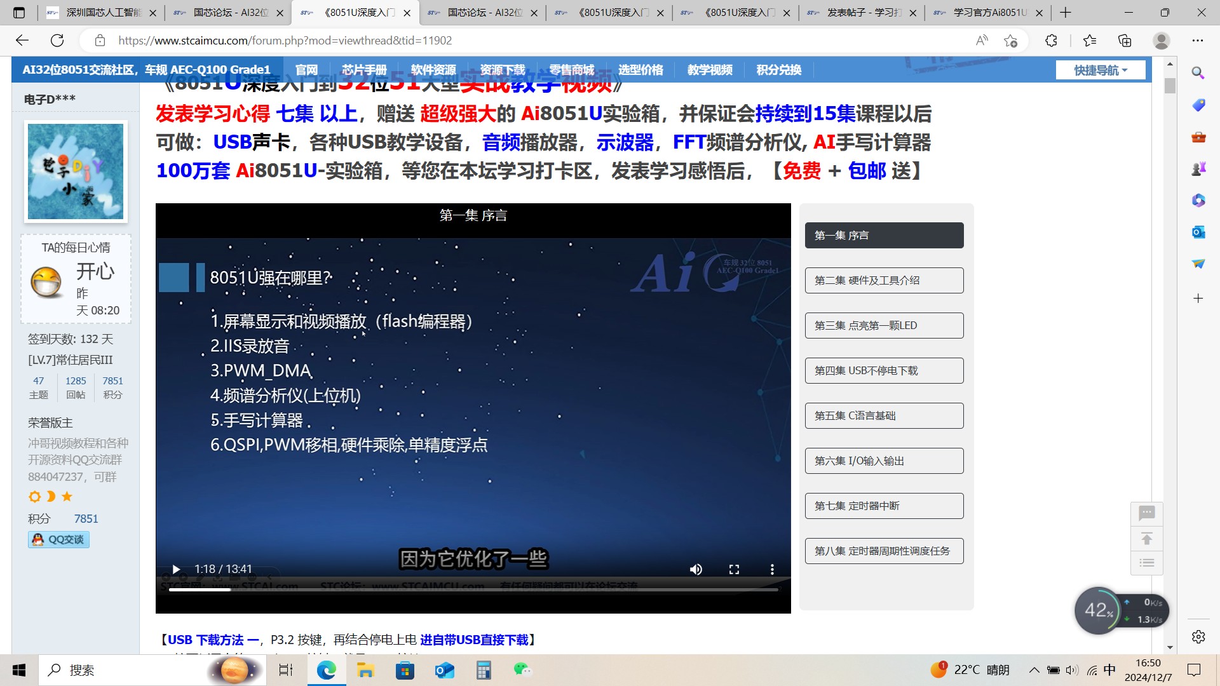Open Edge sidebar shopping tag icon
This screenshot has height=686, width=1220.
(1198, 105)
